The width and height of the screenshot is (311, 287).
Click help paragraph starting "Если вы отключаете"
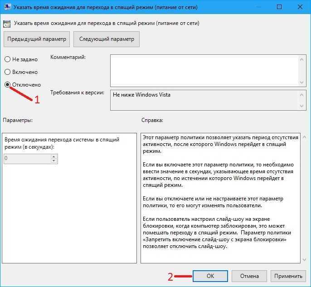coord(213,202)
